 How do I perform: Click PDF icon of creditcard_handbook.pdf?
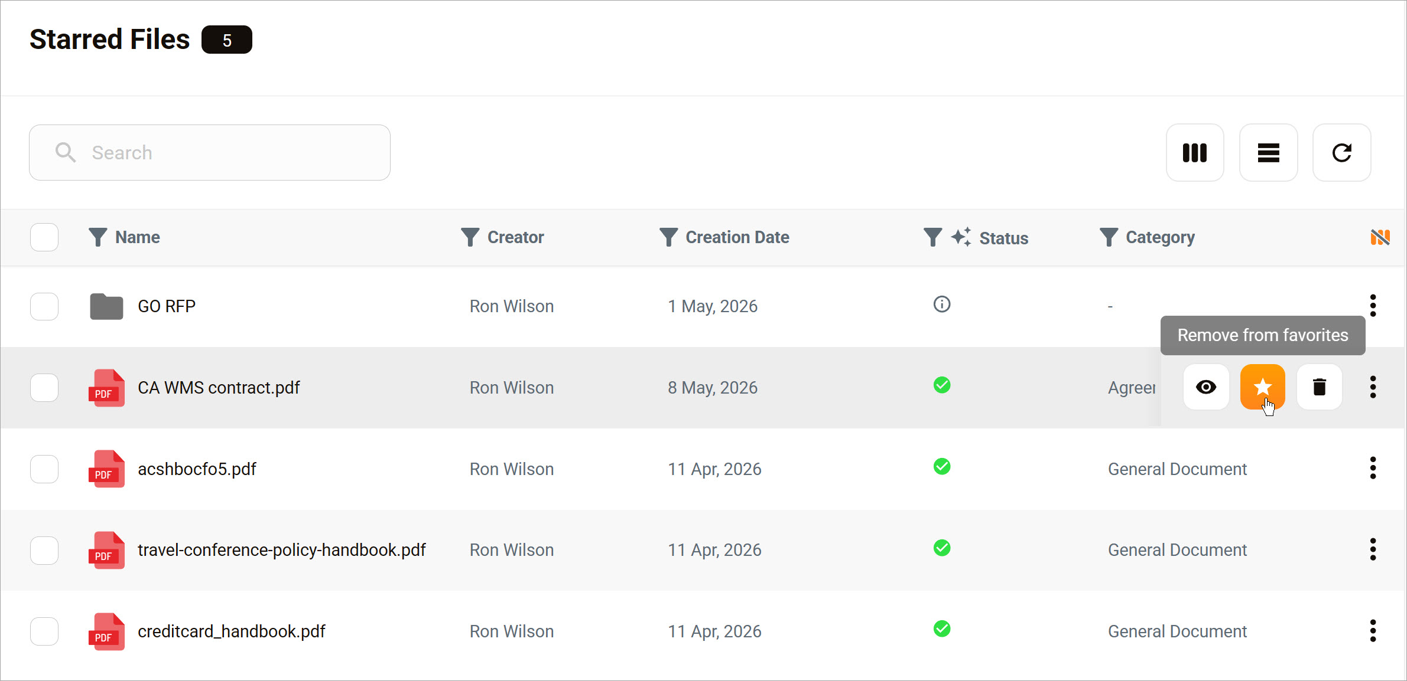(106, 631)
